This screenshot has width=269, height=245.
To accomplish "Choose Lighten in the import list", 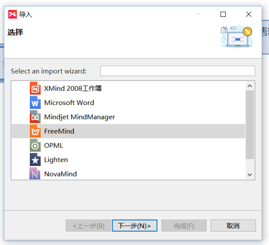I will tap(56, 160).
